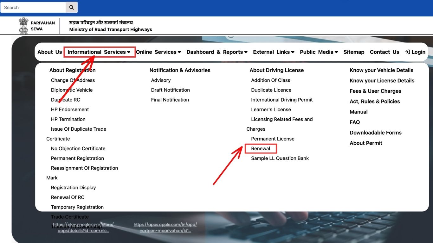Go to the Sitemap page

point(354,52)
